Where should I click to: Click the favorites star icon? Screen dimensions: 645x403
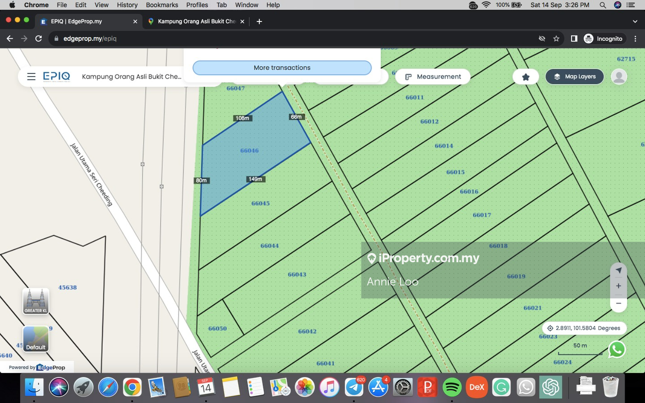pyautogui.click(x=526, y=77)
